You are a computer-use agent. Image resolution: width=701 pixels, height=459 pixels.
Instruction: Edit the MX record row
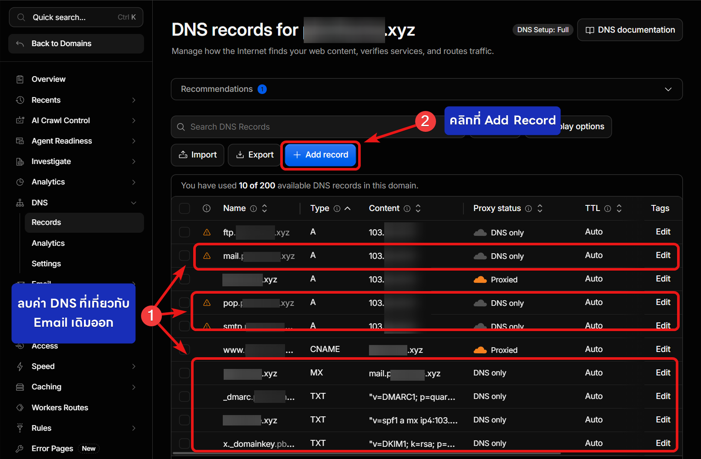[x=663, y=373]
